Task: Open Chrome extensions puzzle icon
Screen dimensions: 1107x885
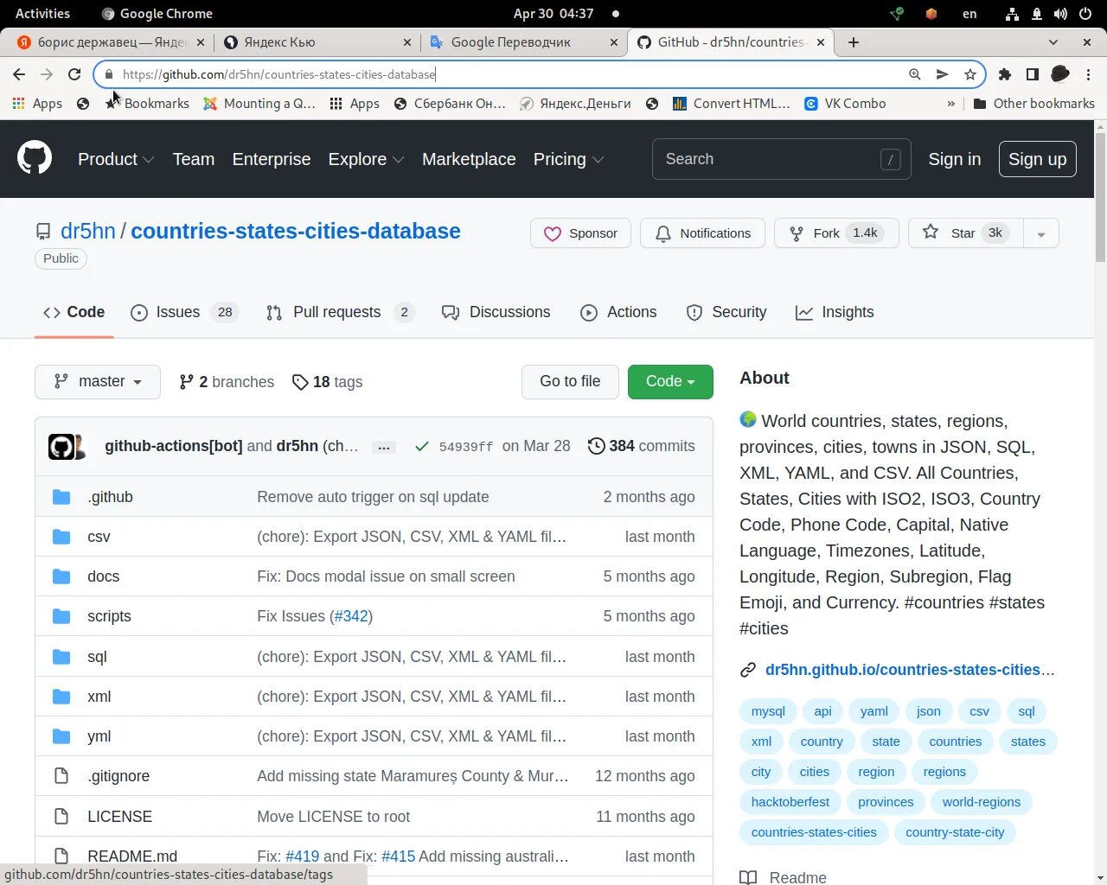Action: tap(1005, 74)
